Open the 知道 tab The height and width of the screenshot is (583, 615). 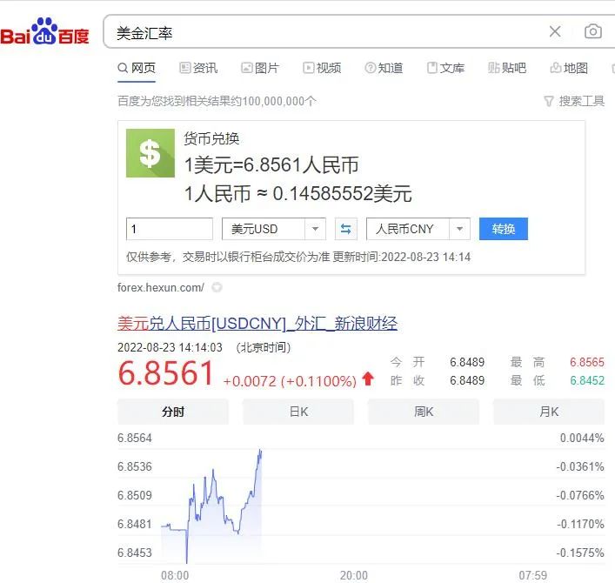(x=384, y=68)
